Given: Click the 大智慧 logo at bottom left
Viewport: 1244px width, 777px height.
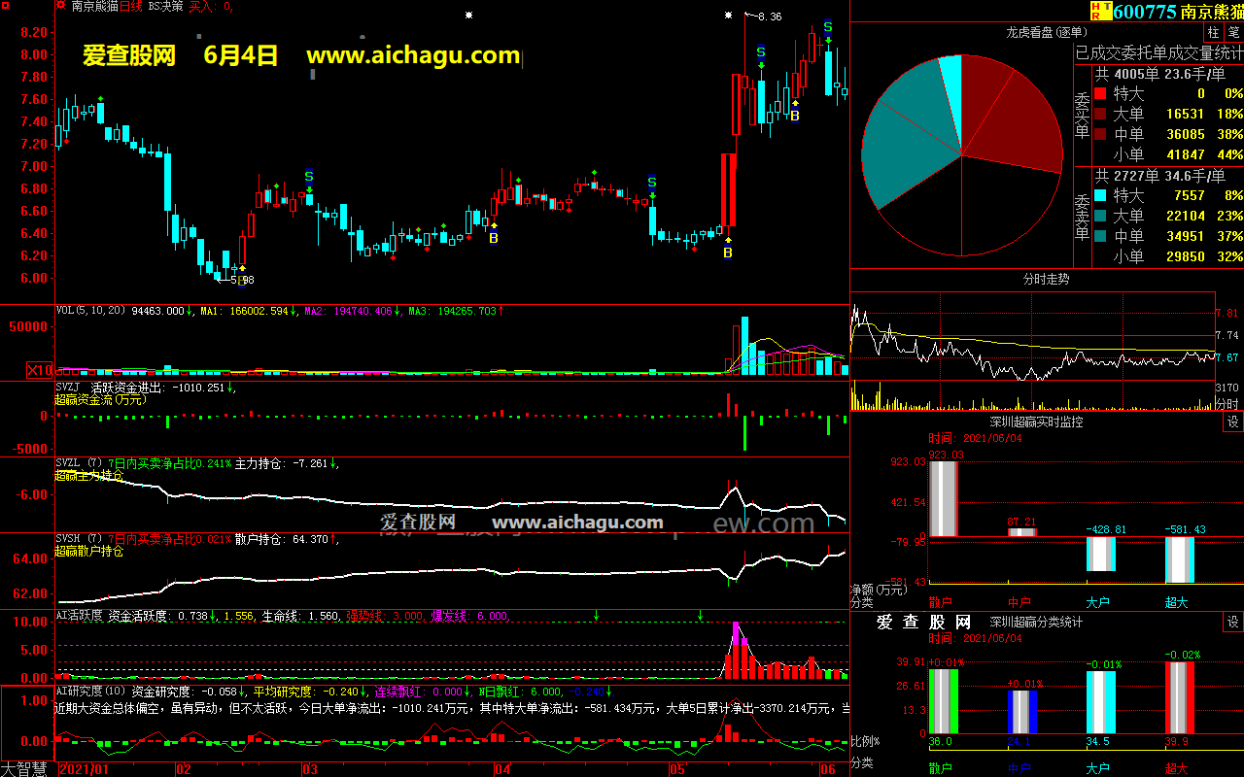Looking at the screenshot, I should 25,769.
